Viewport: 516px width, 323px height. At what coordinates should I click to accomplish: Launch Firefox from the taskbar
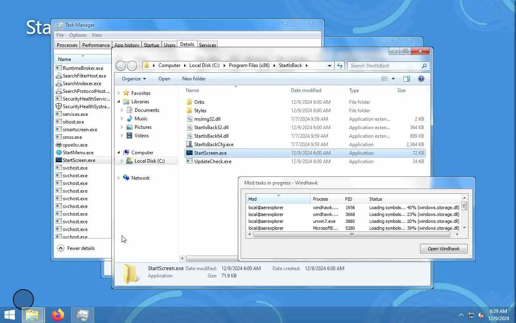58,315
